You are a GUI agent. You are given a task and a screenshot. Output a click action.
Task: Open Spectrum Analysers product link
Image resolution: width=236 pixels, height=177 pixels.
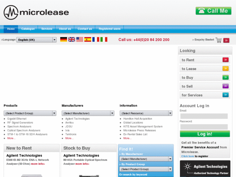tap(19, 127)
